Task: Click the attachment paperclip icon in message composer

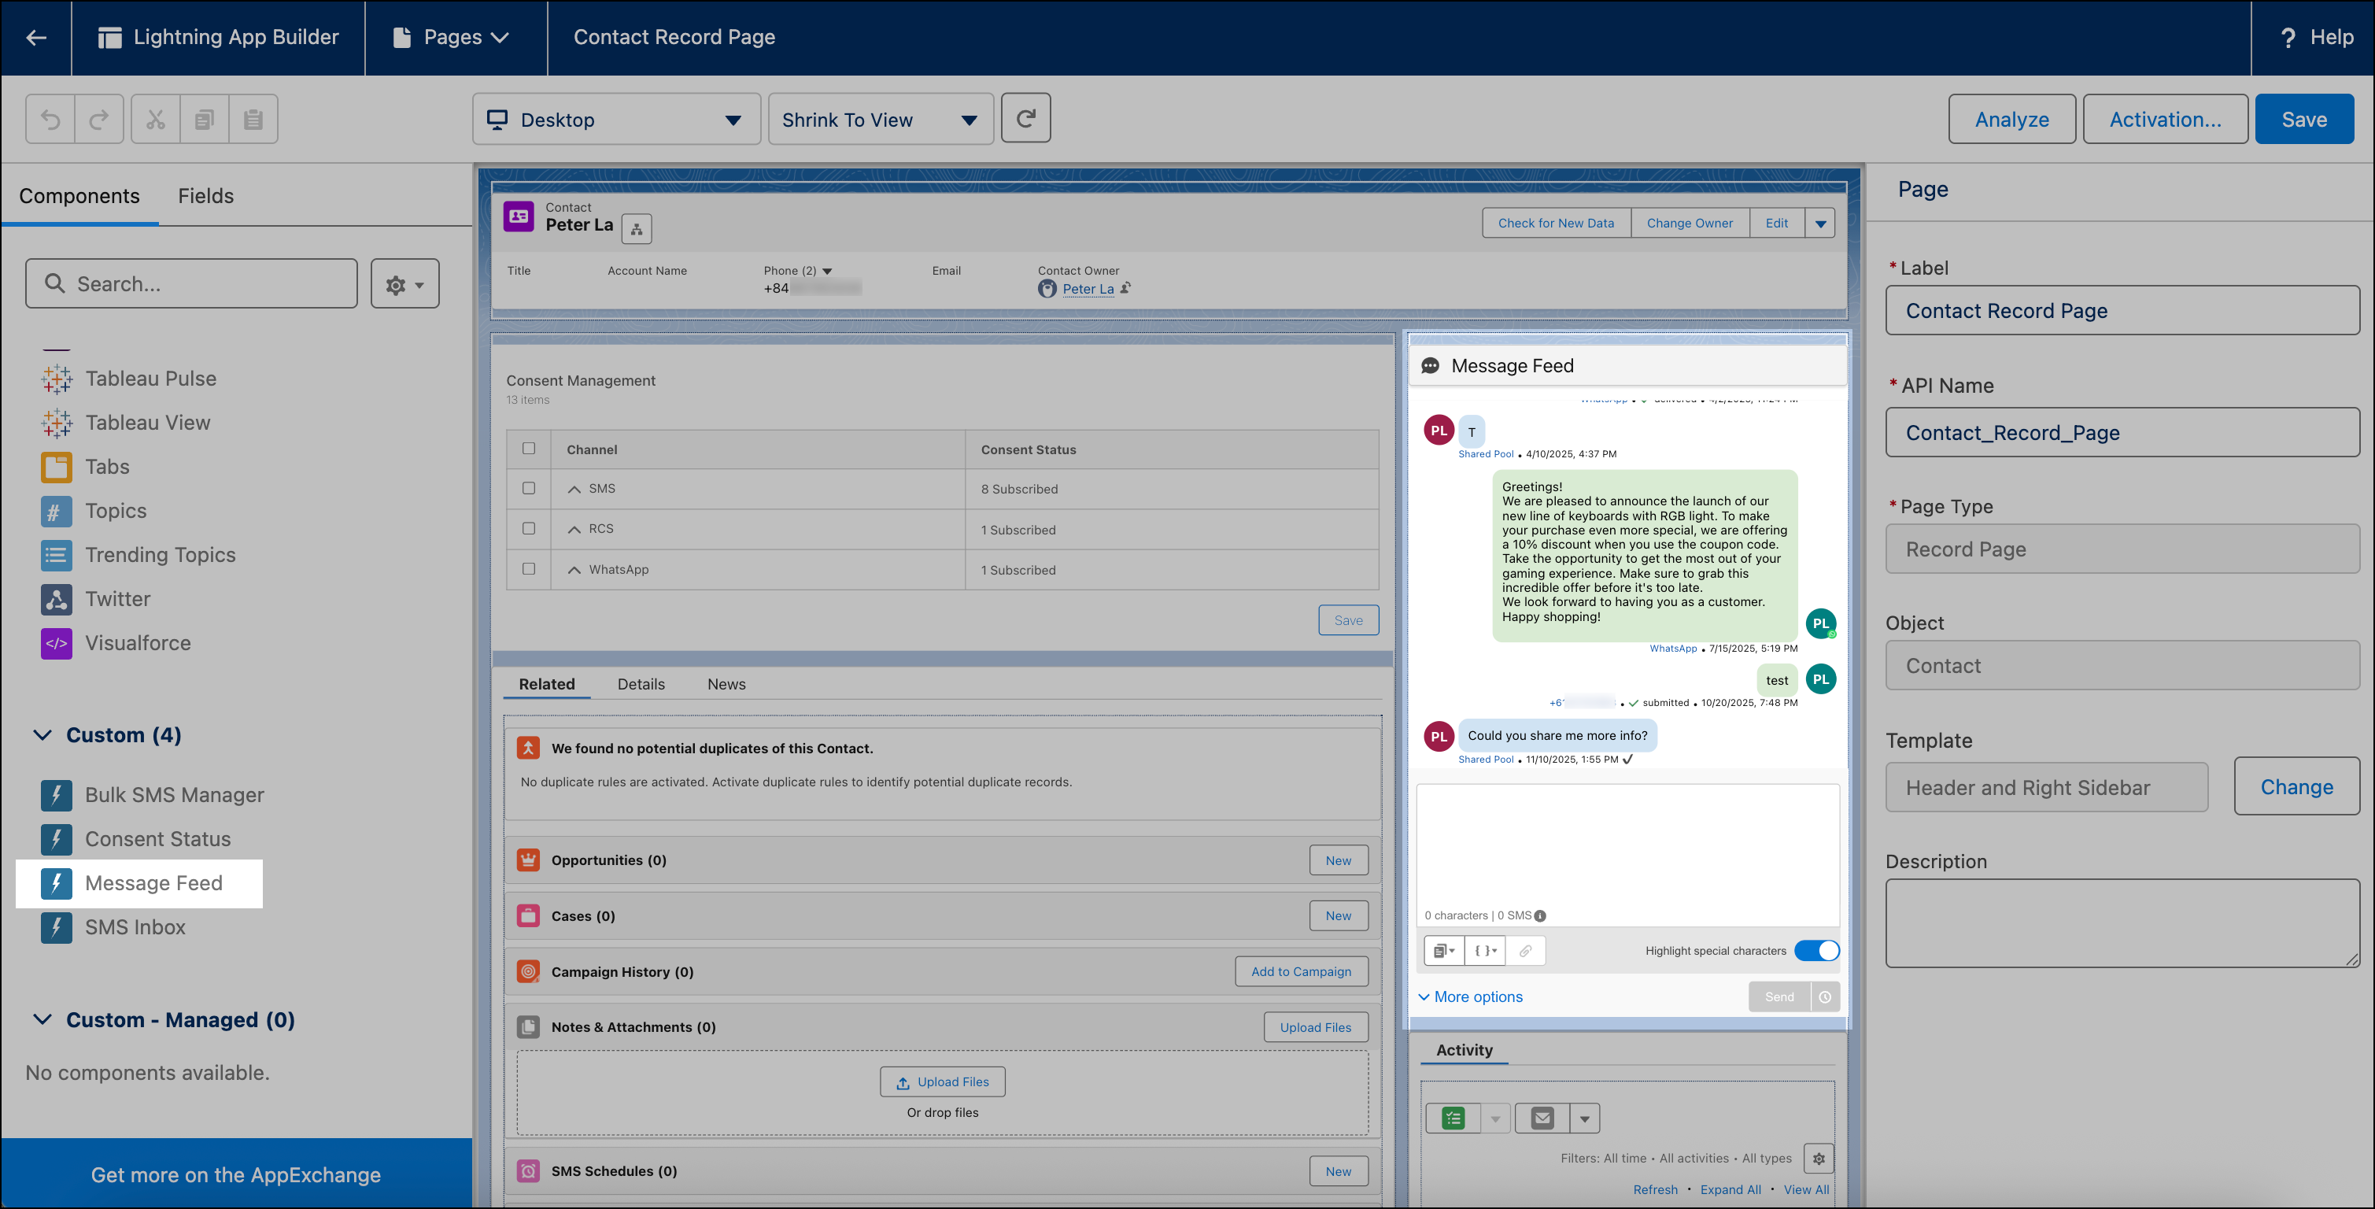Action: (x=1526, y=951)
